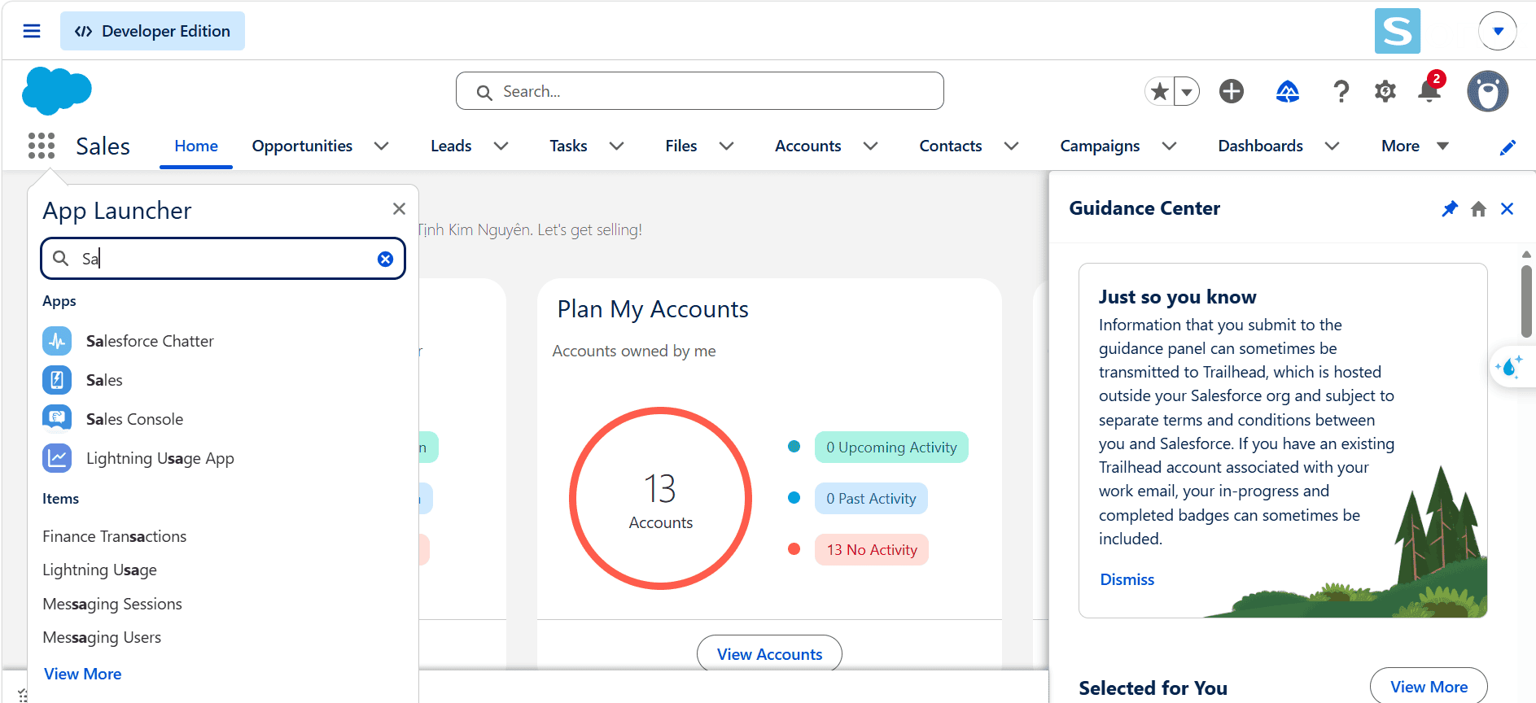Expand the Tasks tab chevron
Image resolution: width=1536 pixels, height=703 pixels.
click(616, 146)
